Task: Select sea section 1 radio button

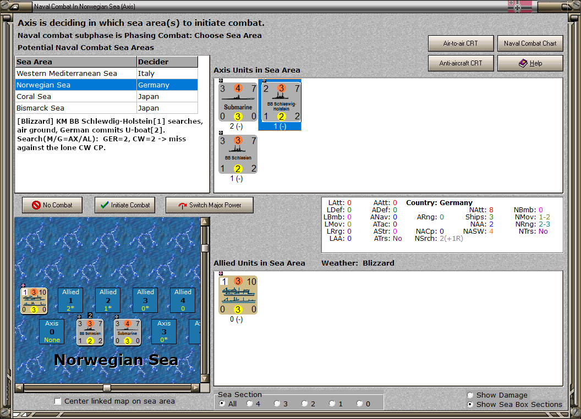Action: click(332, 404)
